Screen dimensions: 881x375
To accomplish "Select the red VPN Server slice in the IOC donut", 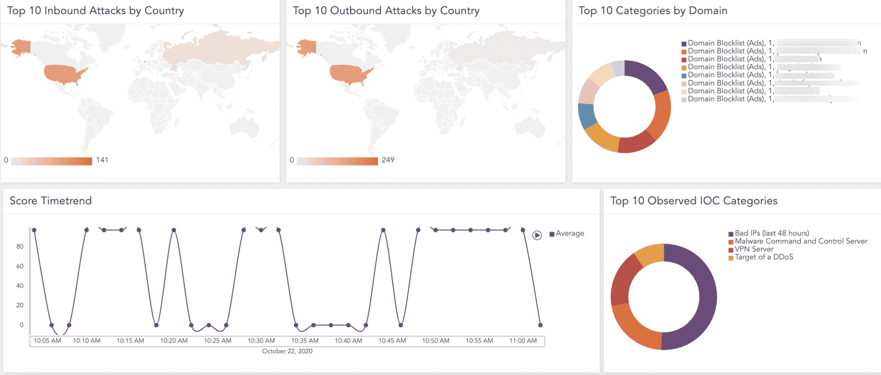I will [x=619, y=279].
